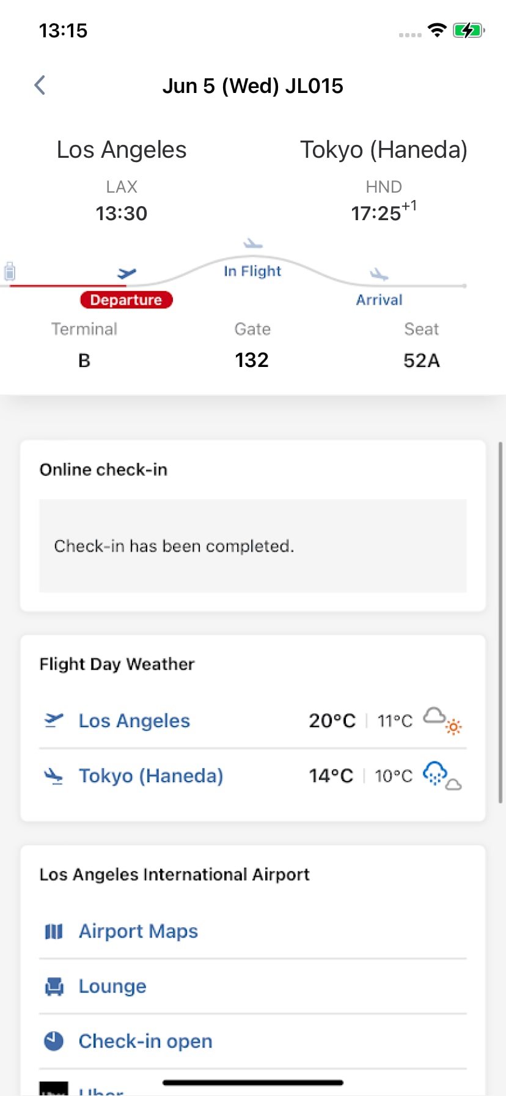This screenshot has height=1096, width=506.
Task: Tap the Check-in has been completed box
Action: pos(252,546)
